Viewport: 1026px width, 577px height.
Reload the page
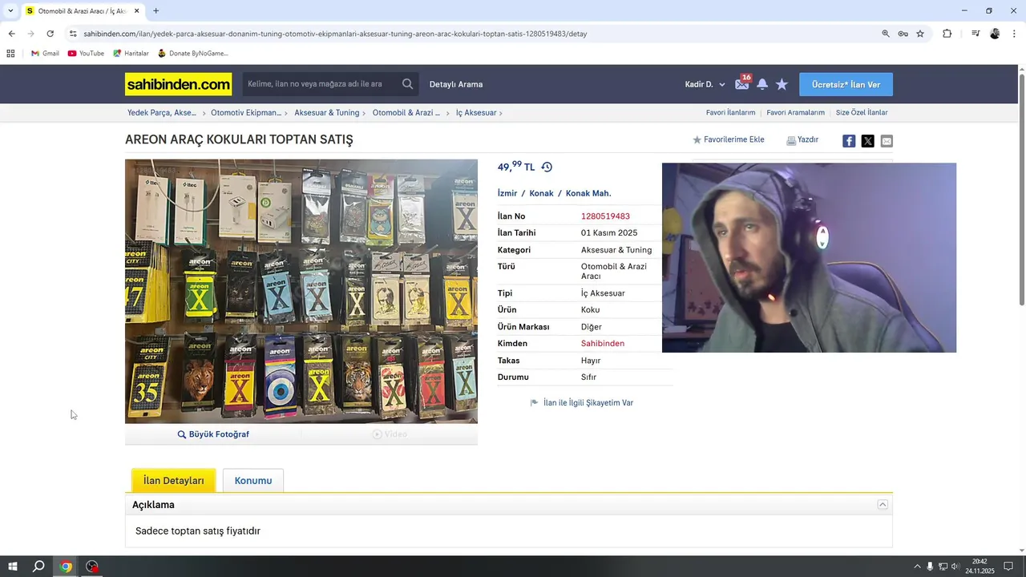50,34
